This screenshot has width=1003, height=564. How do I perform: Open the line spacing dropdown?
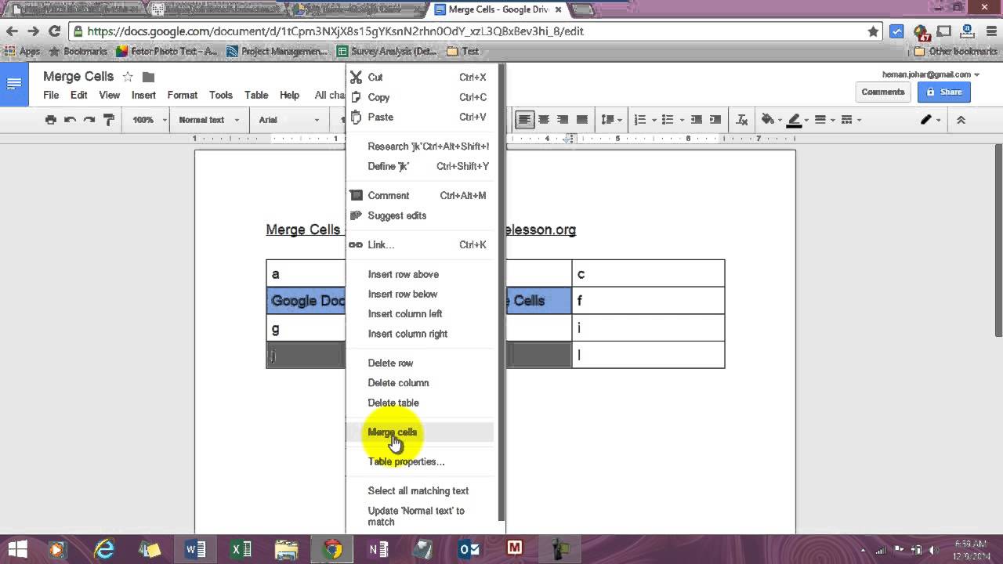pos(611,120)
